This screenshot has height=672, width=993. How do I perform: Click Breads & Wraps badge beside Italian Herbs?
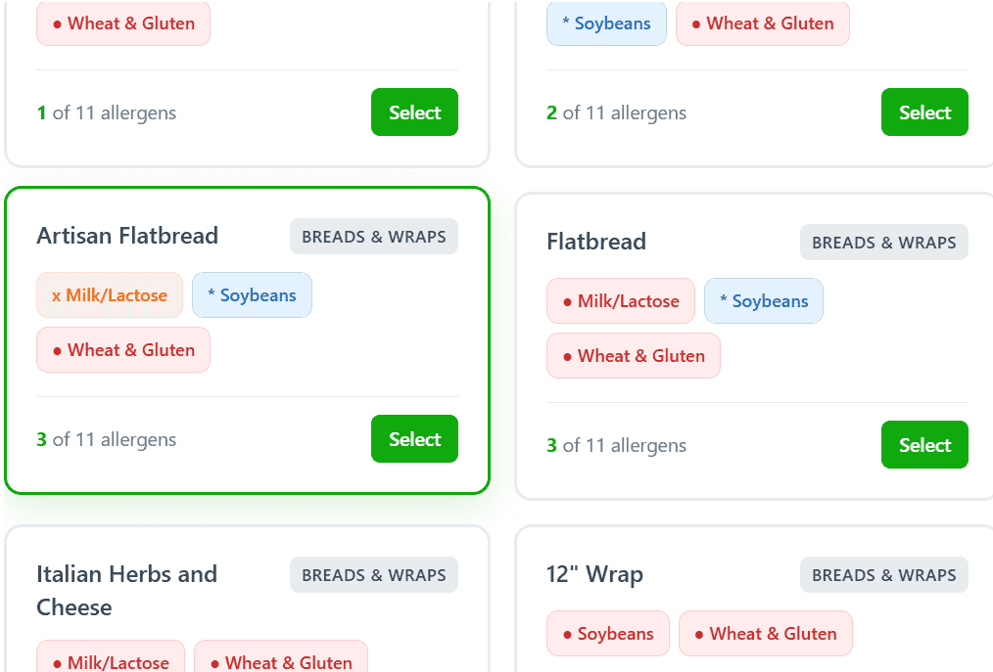tap(374, 575)
